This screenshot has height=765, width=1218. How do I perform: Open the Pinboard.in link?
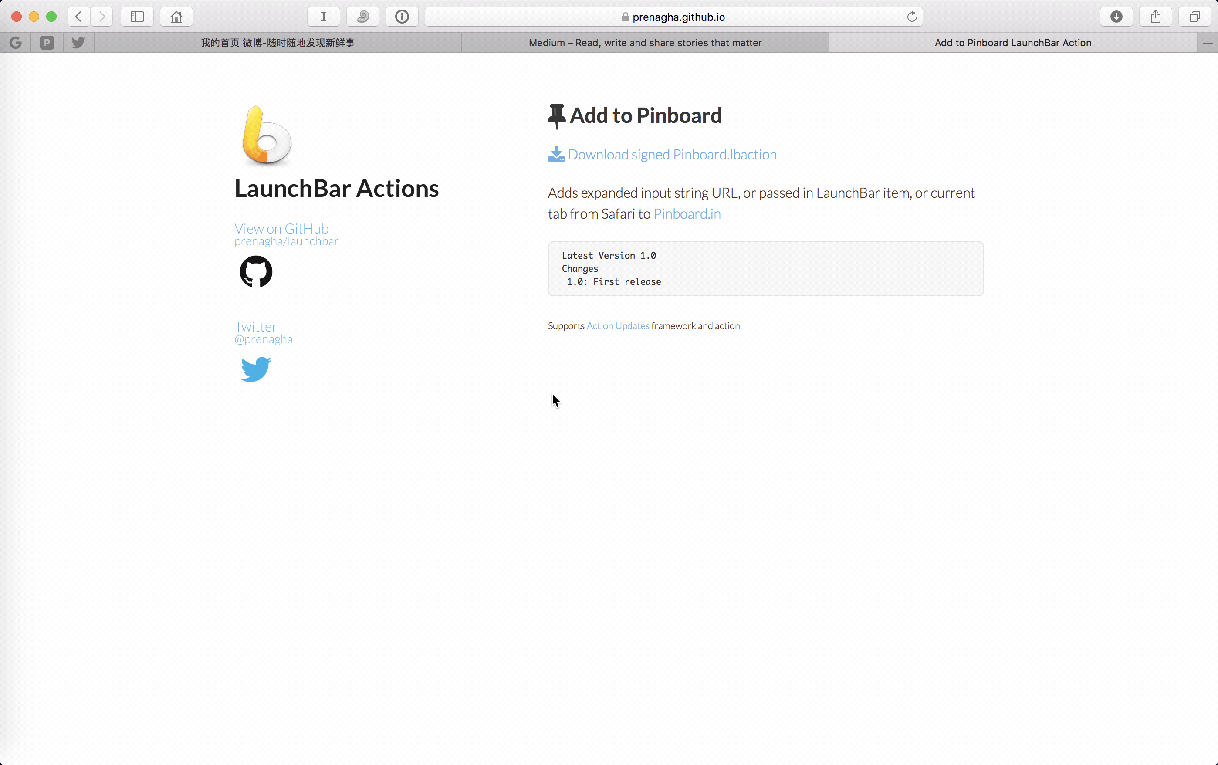tap(687, 214)
